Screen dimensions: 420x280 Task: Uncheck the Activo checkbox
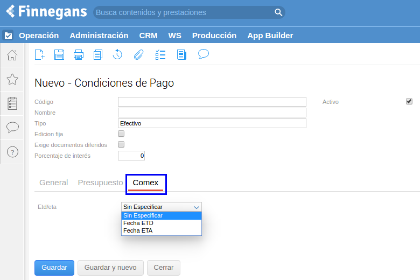tap(409, 101)
